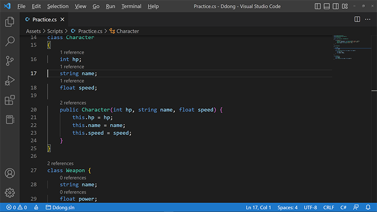The width and height of the screenshot is (377, 212).
Task: Open the Run menu
Action: click(x=110, y=6)
